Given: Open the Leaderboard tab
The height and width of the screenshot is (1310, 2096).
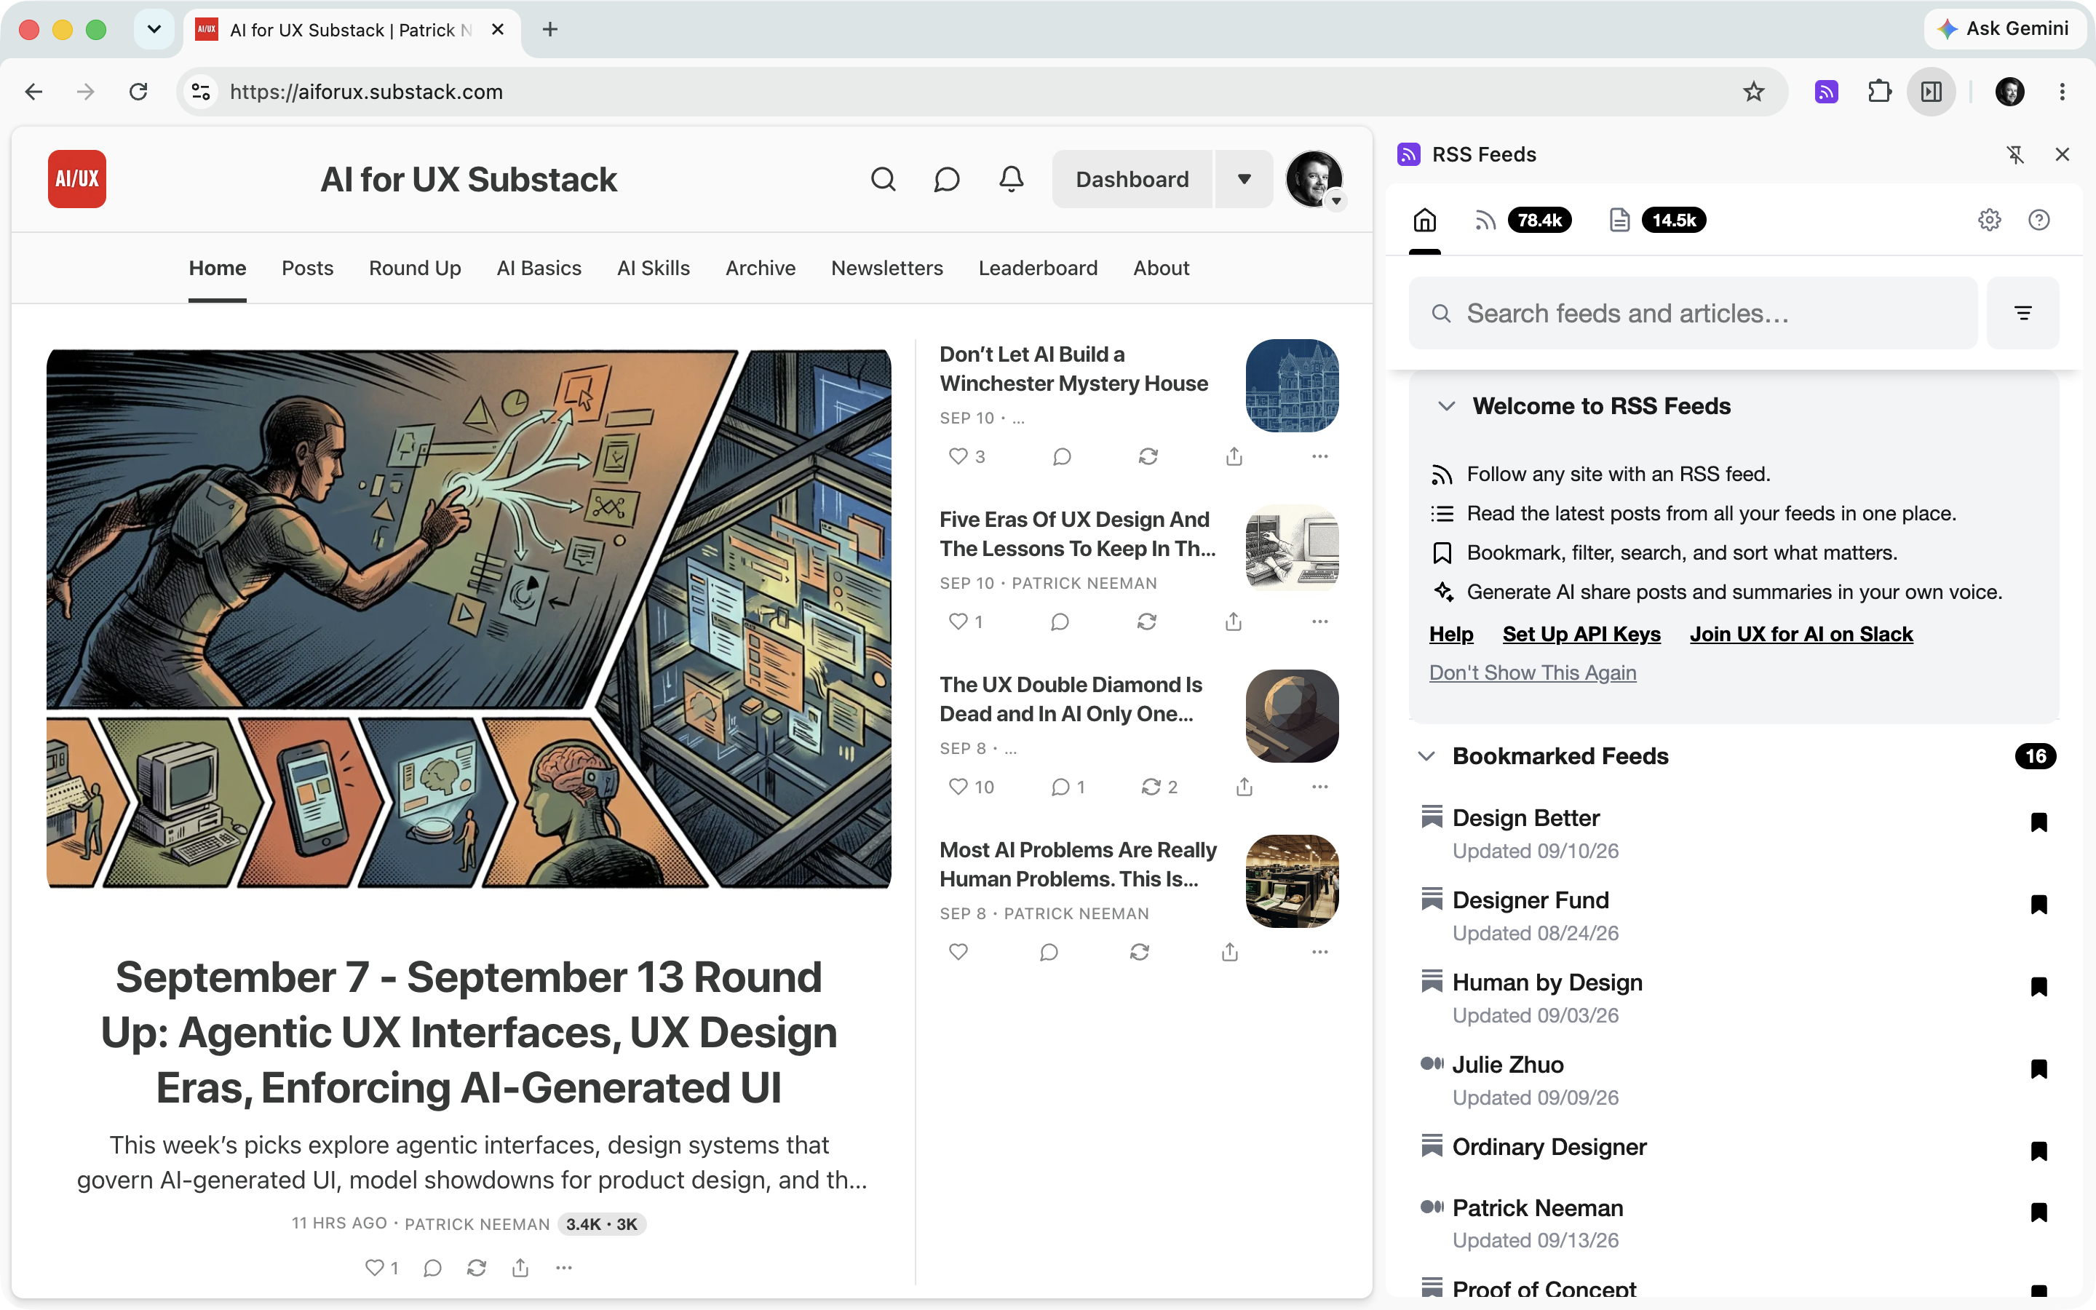Looking at the screenshot, I should pos(1038,269).
